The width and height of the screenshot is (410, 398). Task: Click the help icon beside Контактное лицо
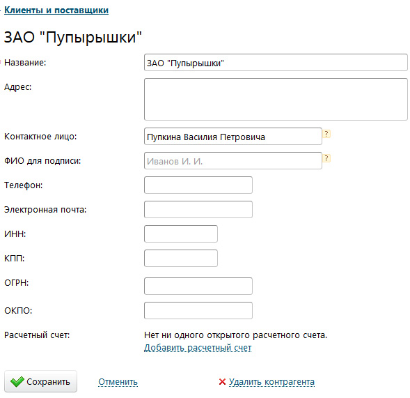pos(326,134)
